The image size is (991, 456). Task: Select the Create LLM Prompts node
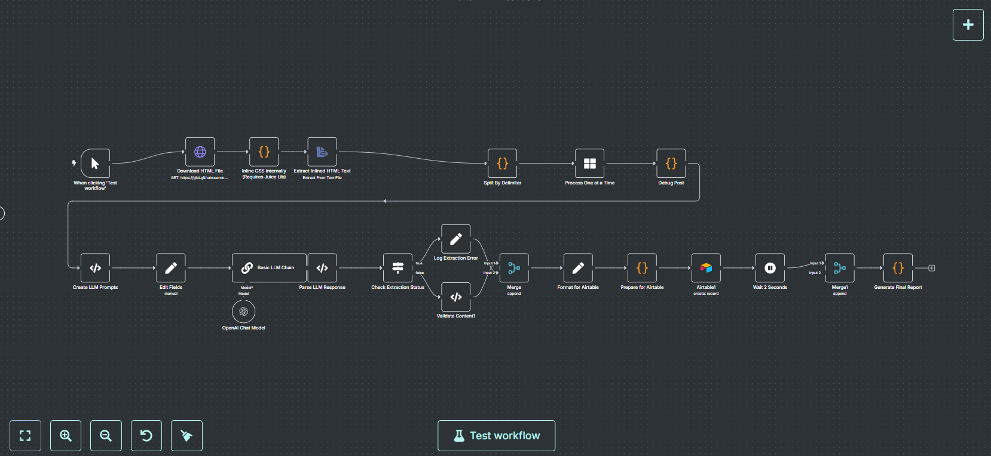pos(95,268)
